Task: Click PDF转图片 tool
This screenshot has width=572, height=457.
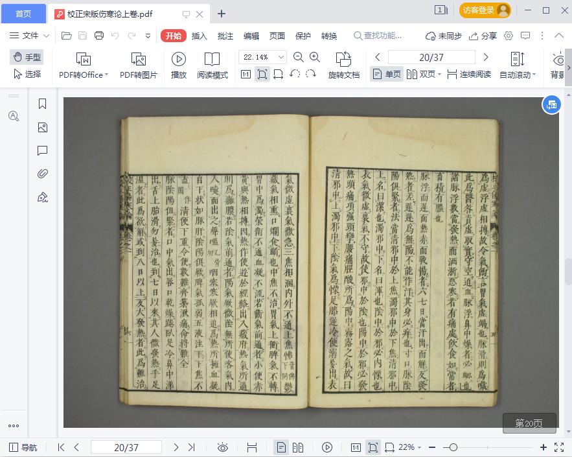Action: point(139,65)
